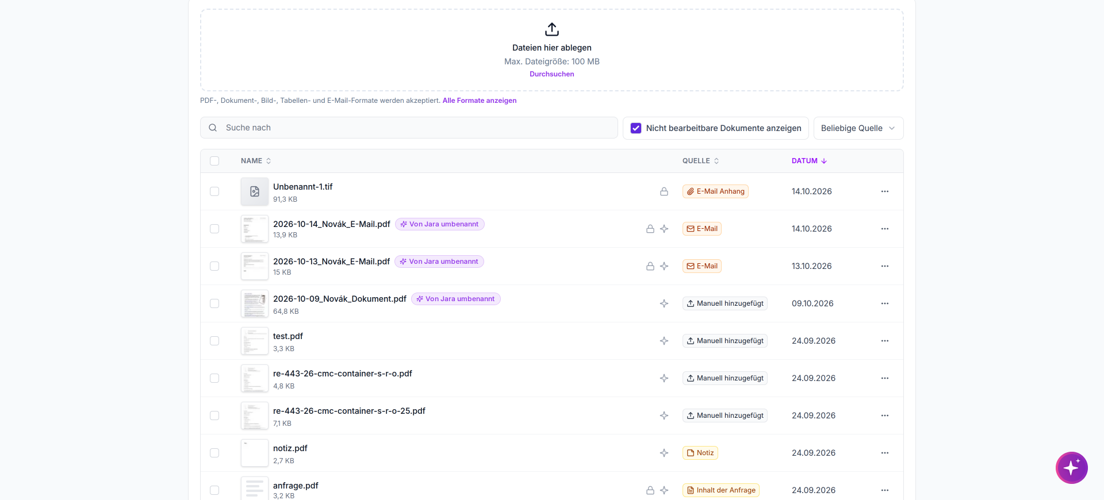Open the file name anfrage.pdf
Image resolution: width=1104 pixels, height=500 pixels.
[x=296, y=486]
